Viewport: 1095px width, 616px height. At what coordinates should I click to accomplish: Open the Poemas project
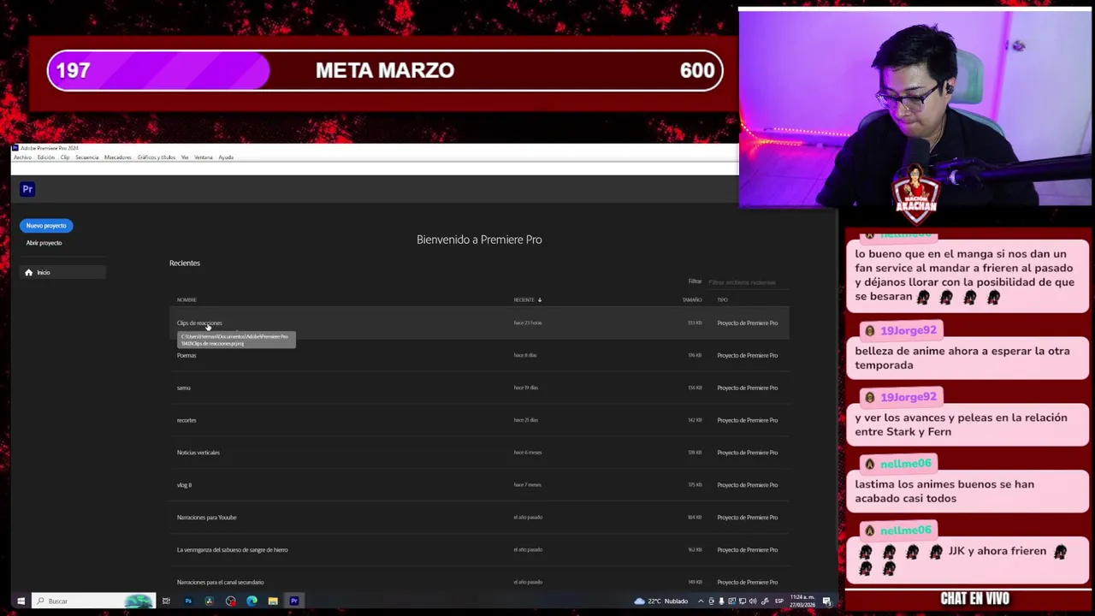pos(479,355)
